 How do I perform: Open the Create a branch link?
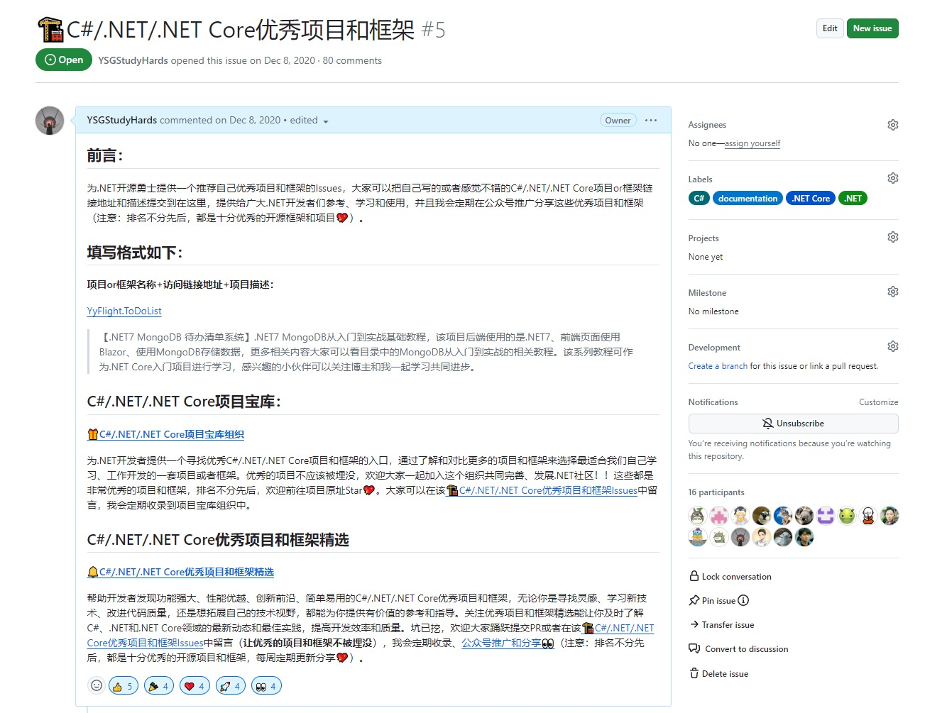click(x=718, y=365)
